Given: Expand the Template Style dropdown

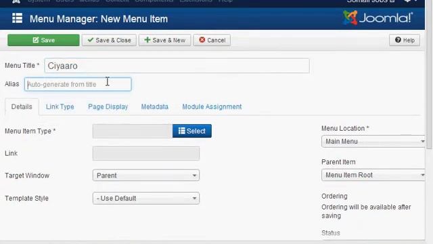Looking at the screenshot, I should 146,199.
